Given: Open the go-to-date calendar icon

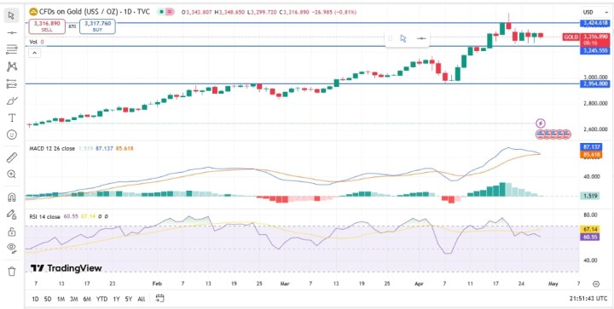Looking at the screenshot, I should [159, 299].
